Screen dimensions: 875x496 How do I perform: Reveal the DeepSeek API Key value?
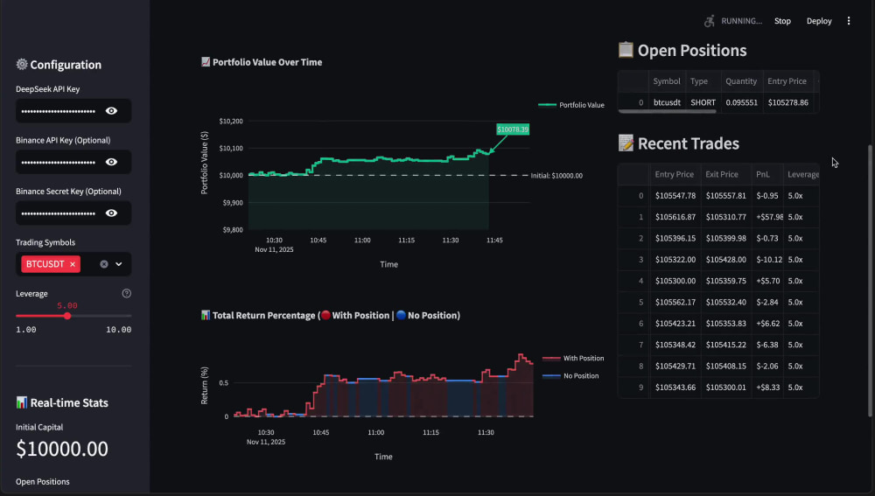click(112, 111)
